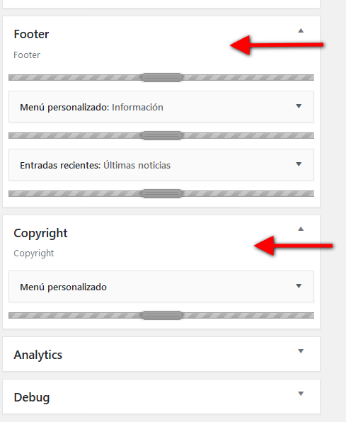The image size is (346, 422).
Task: Grab the handle above Menú personalizado: Información
Action: (x=162, y=77)
